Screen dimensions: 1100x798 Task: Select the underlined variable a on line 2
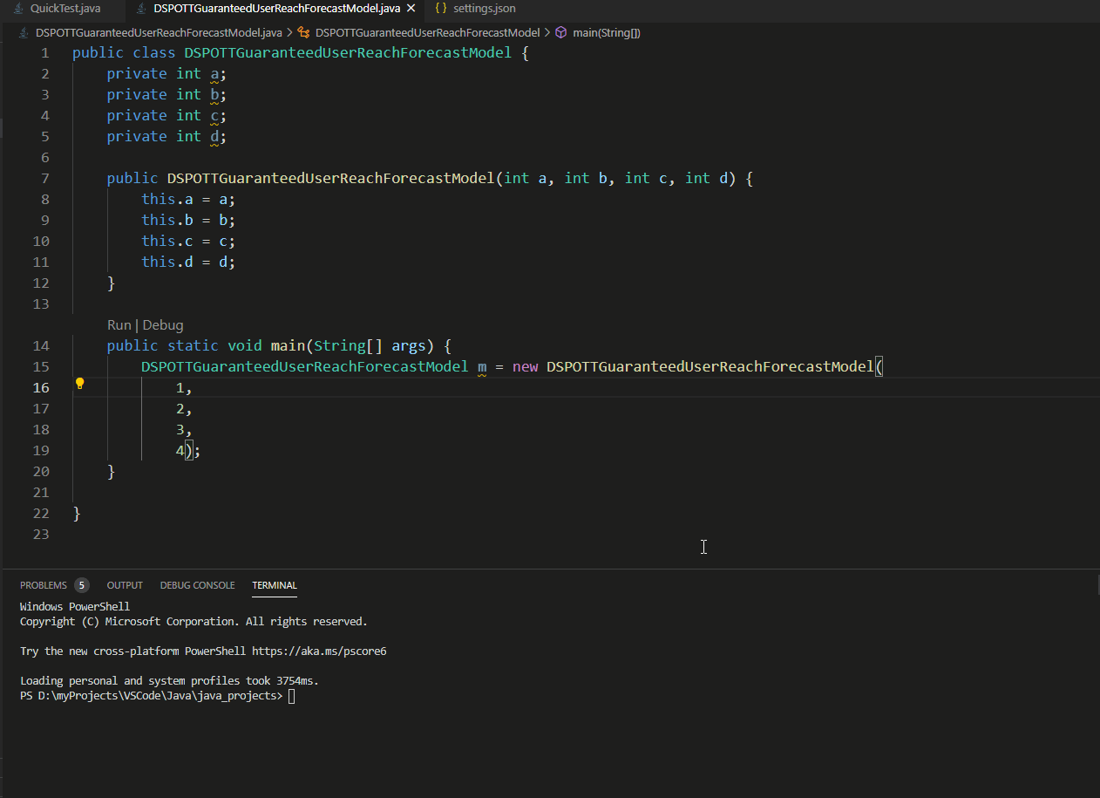coord(214,73)
